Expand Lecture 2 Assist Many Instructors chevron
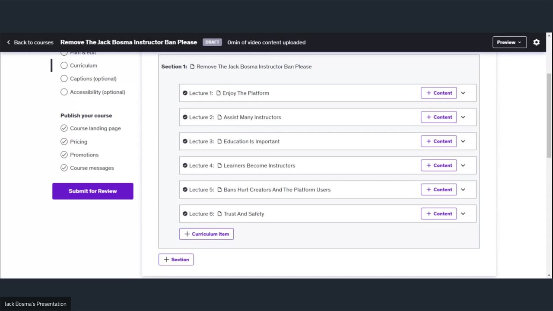The width and height of the screenshot is (553, 311). tap(463, 117)
